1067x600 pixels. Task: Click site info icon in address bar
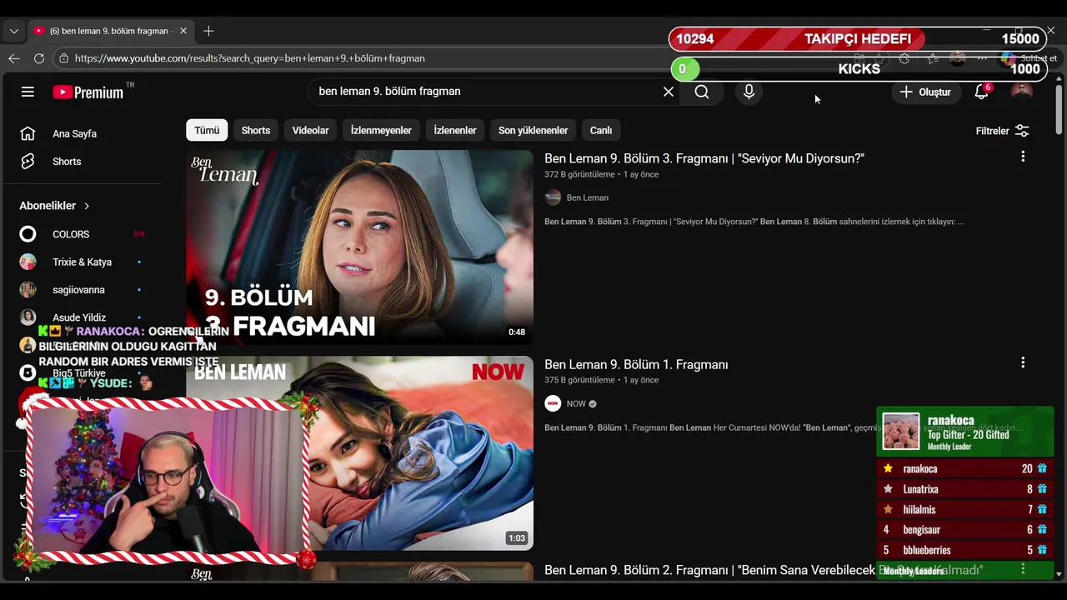point(63,58)
